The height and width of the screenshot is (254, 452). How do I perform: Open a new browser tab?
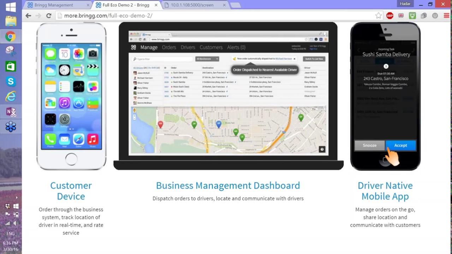[236, 5]
